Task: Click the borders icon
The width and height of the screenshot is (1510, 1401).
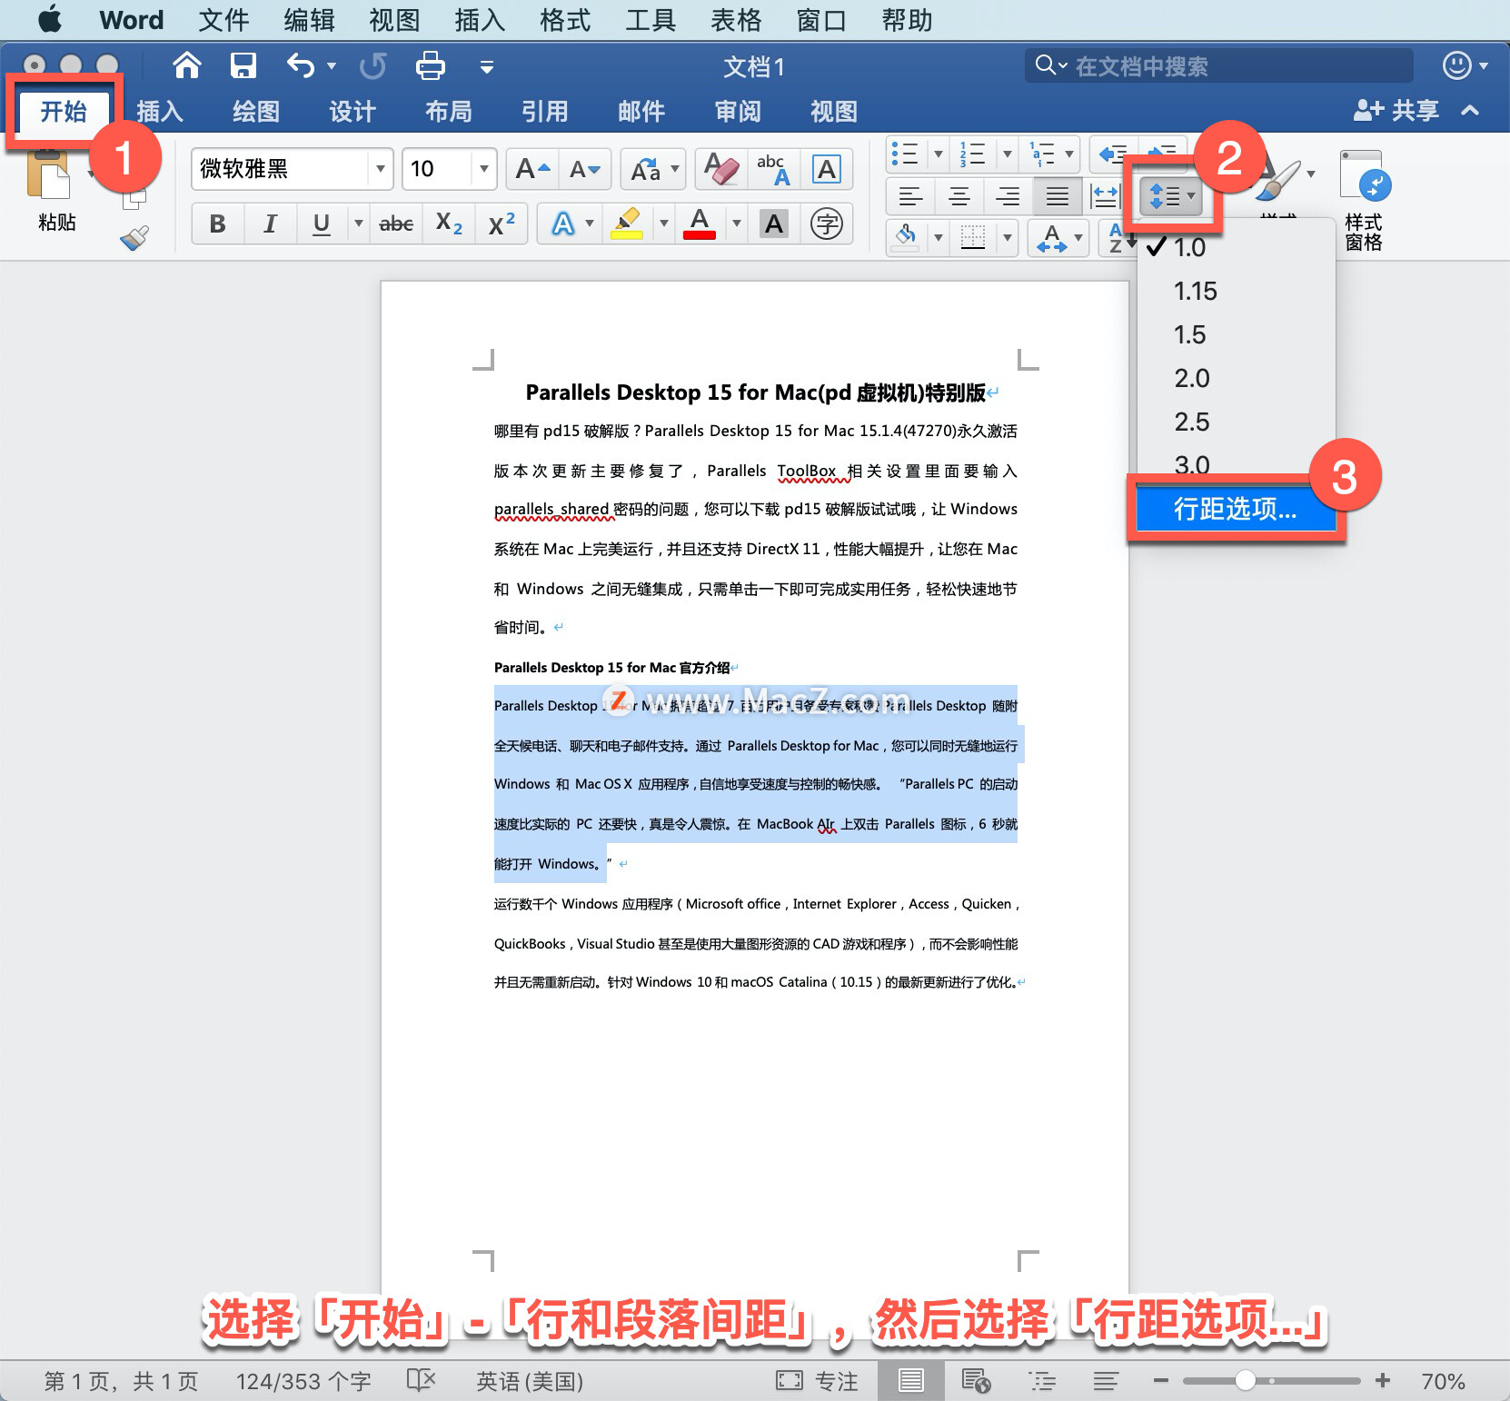Action: (x=973, y=237)
